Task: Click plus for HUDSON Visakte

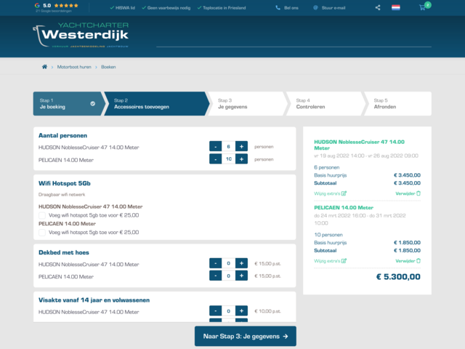Action: (x=242, y=310)
